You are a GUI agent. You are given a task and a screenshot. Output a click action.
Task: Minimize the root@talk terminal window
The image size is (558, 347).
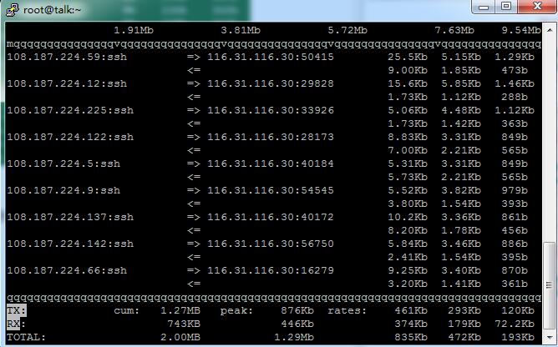coord(482,8)
